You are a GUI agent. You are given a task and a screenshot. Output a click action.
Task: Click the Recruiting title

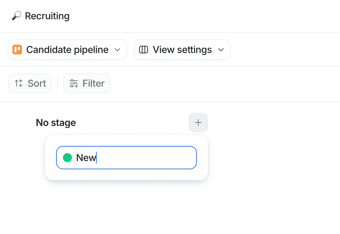point(47,15)
